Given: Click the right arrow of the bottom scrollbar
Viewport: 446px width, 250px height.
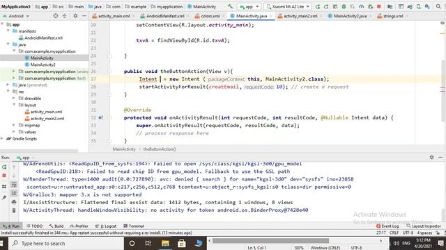Looking at the screenshot, I should (x=381, y=241).
